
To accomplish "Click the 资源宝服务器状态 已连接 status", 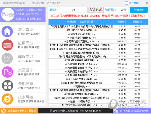I will (x=22, y=111).
